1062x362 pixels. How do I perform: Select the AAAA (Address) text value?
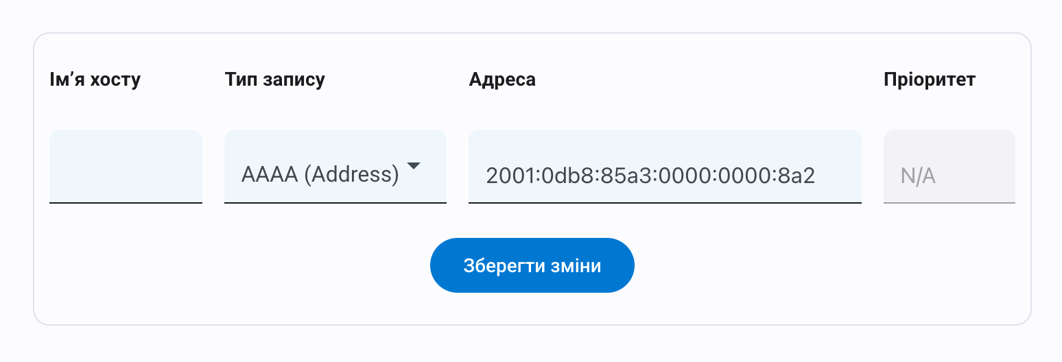pyautogui.click(x=320, y=175)
